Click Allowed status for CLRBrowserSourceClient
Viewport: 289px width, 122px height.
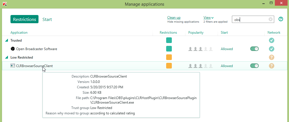coord(227,66)
